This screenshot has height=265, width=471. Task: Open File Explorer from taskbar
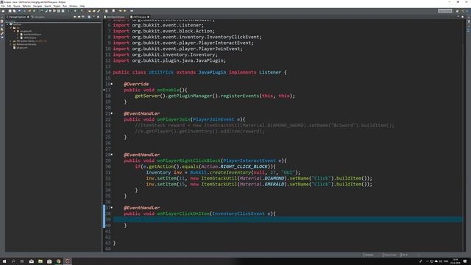click(x=40, y=261)
